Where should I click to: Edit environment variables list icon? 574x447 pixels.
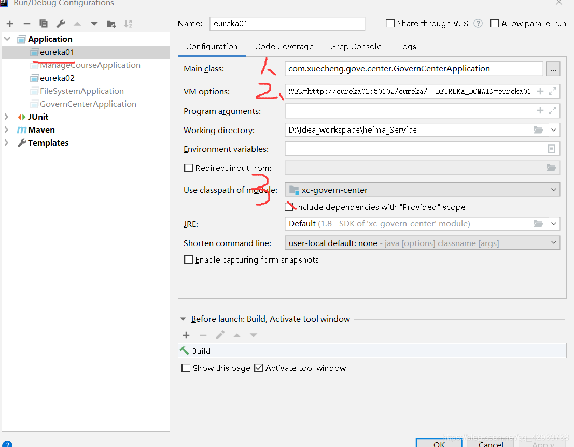point(551,149)
